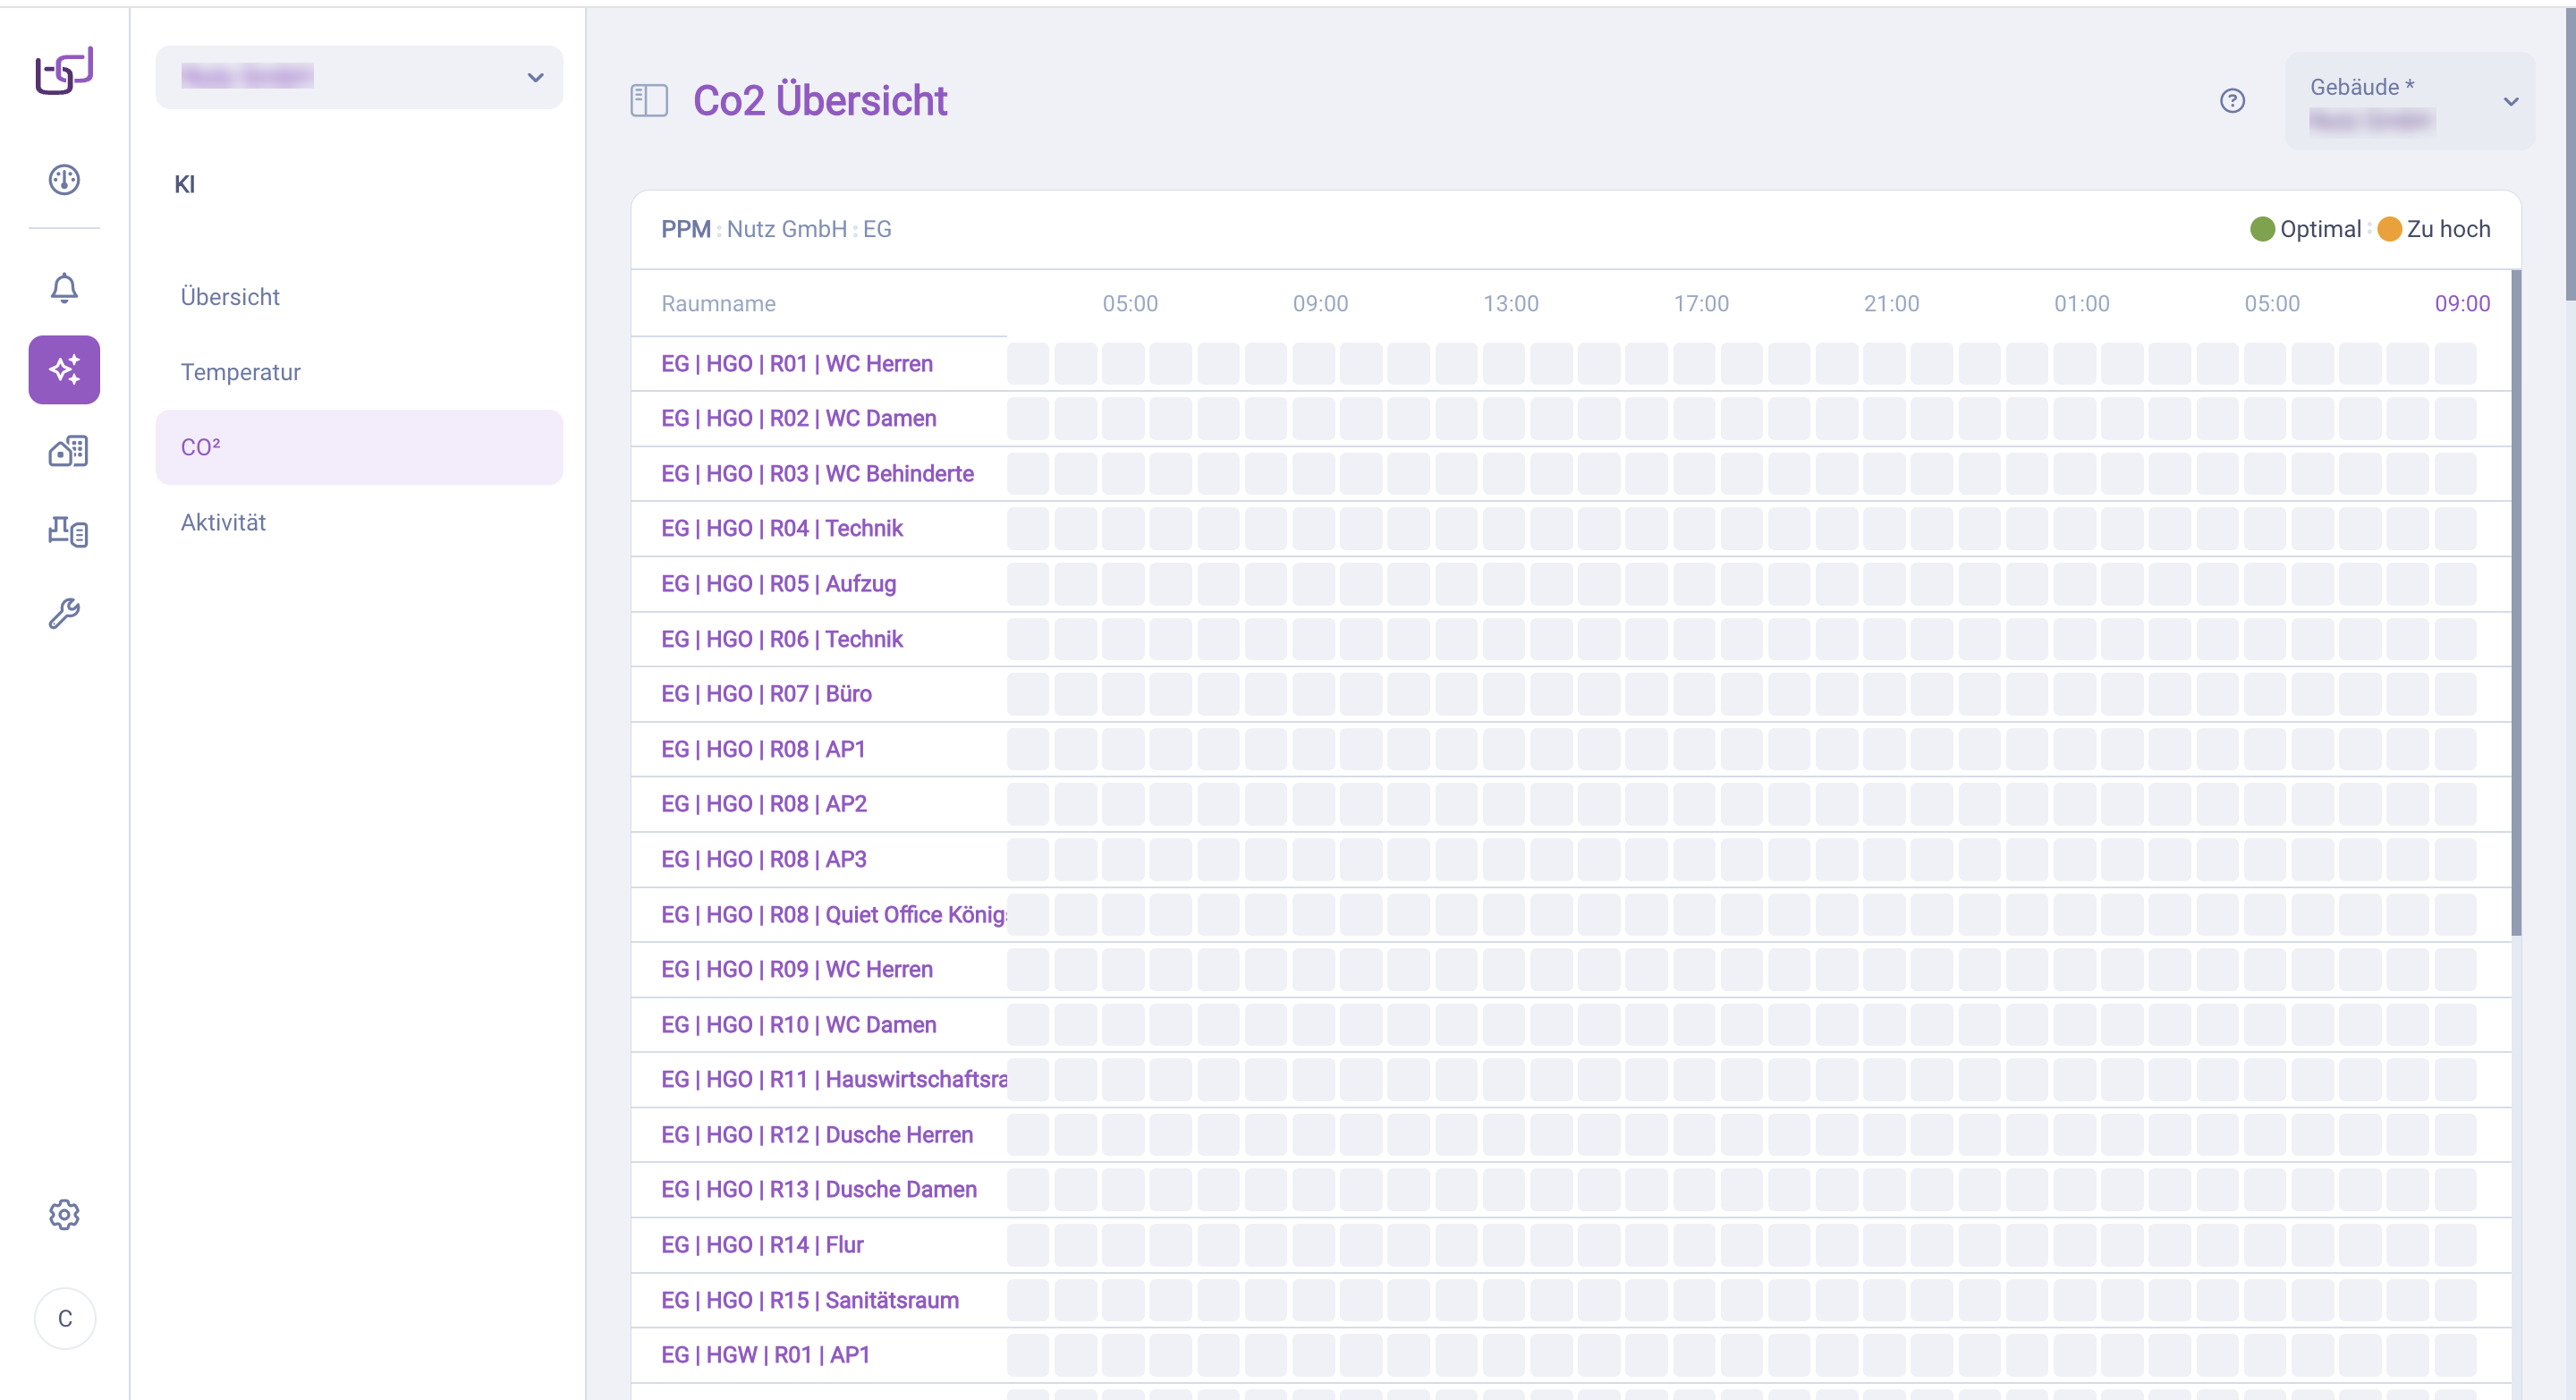Select the KI sparkles icon
The height and width of the screenshot is (1400, 2576).
(64, 370)
